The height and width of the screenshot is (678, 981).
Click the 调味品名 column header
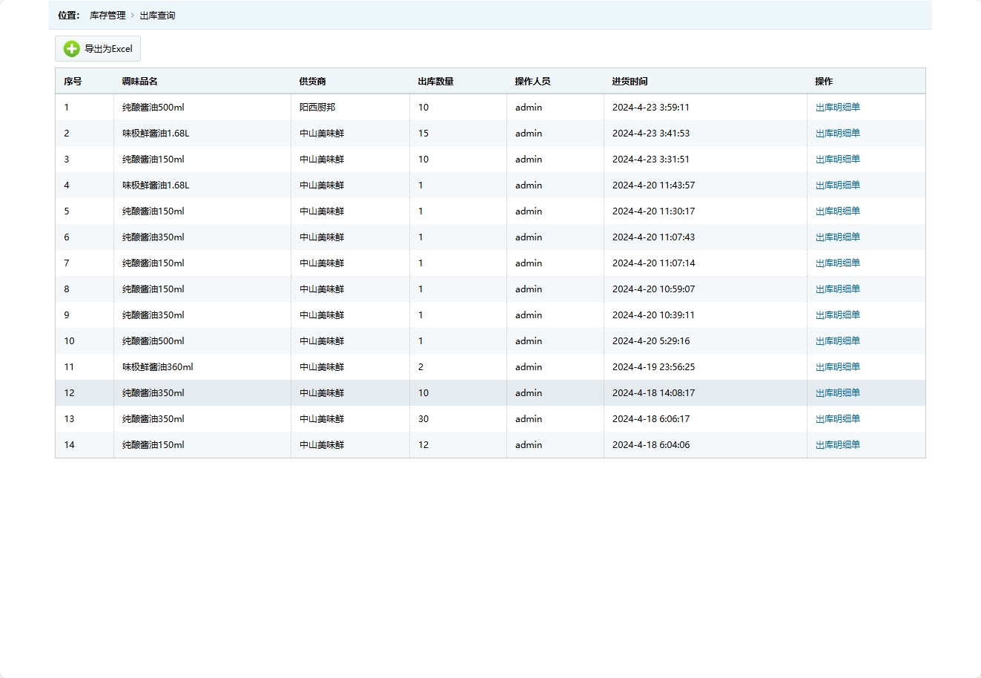(x=140, y=82)
